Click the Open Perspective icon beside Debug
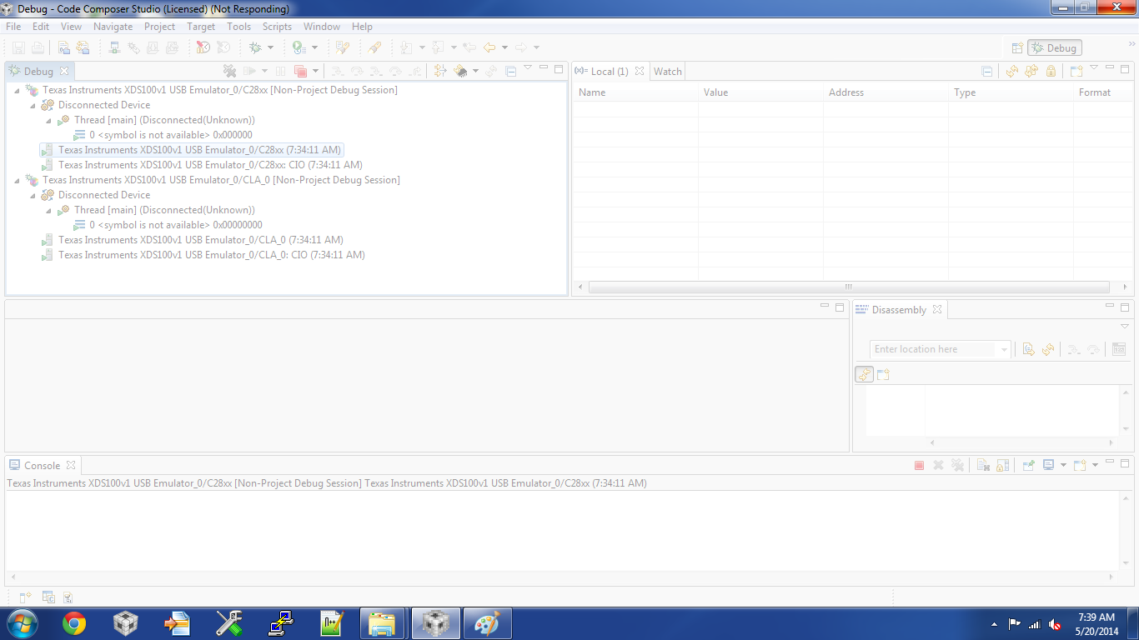Screen dimensions: 1139x640 tap(1016, 48)
